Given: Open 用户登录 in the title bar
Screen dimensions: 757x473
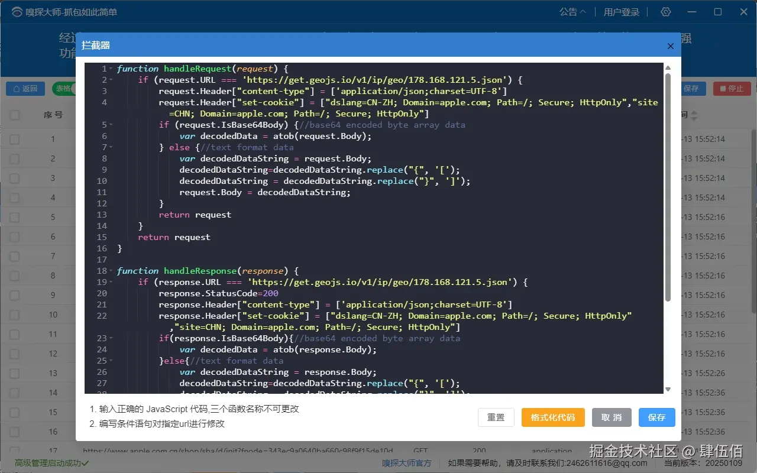Looking at the screenshot, I should pos(622,12).
